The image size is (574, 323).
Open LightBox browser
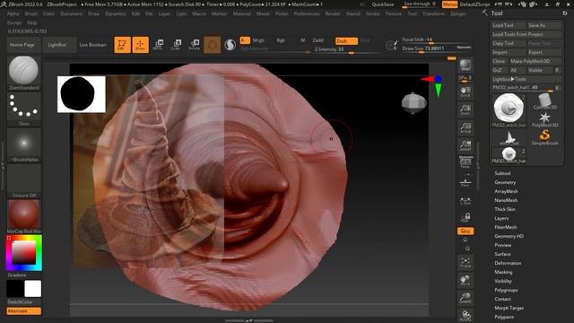click(x=57, y=45)
